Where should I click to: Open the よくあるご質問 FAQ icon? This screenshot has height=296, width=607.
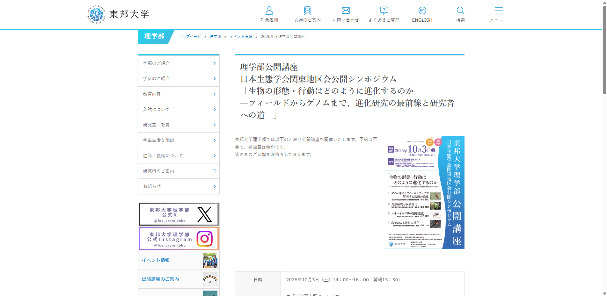pos(384,11)
